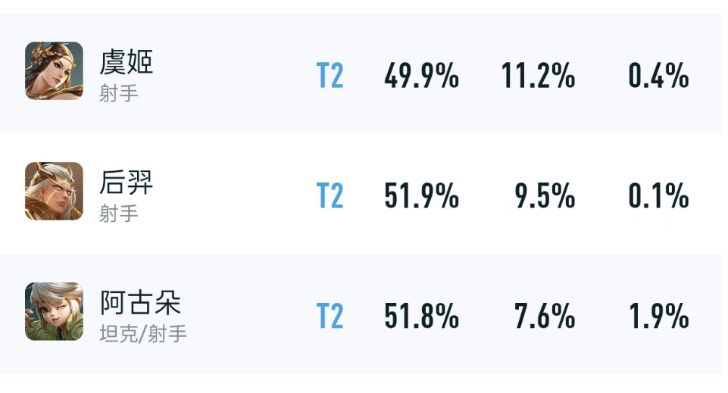The height and width of the screenshot is (393, 728).
Task: Open the 虞姬 hero avatar
Action: [54, 70]
